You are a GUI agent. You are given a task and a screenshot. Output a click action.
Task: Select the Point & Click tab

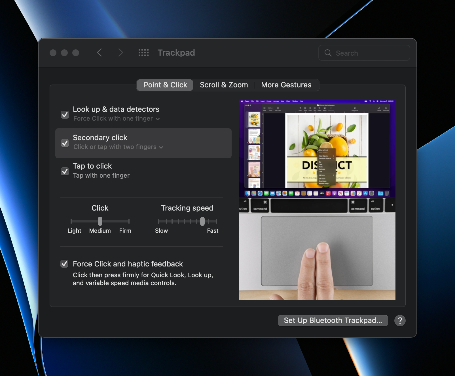pos(165,85)
